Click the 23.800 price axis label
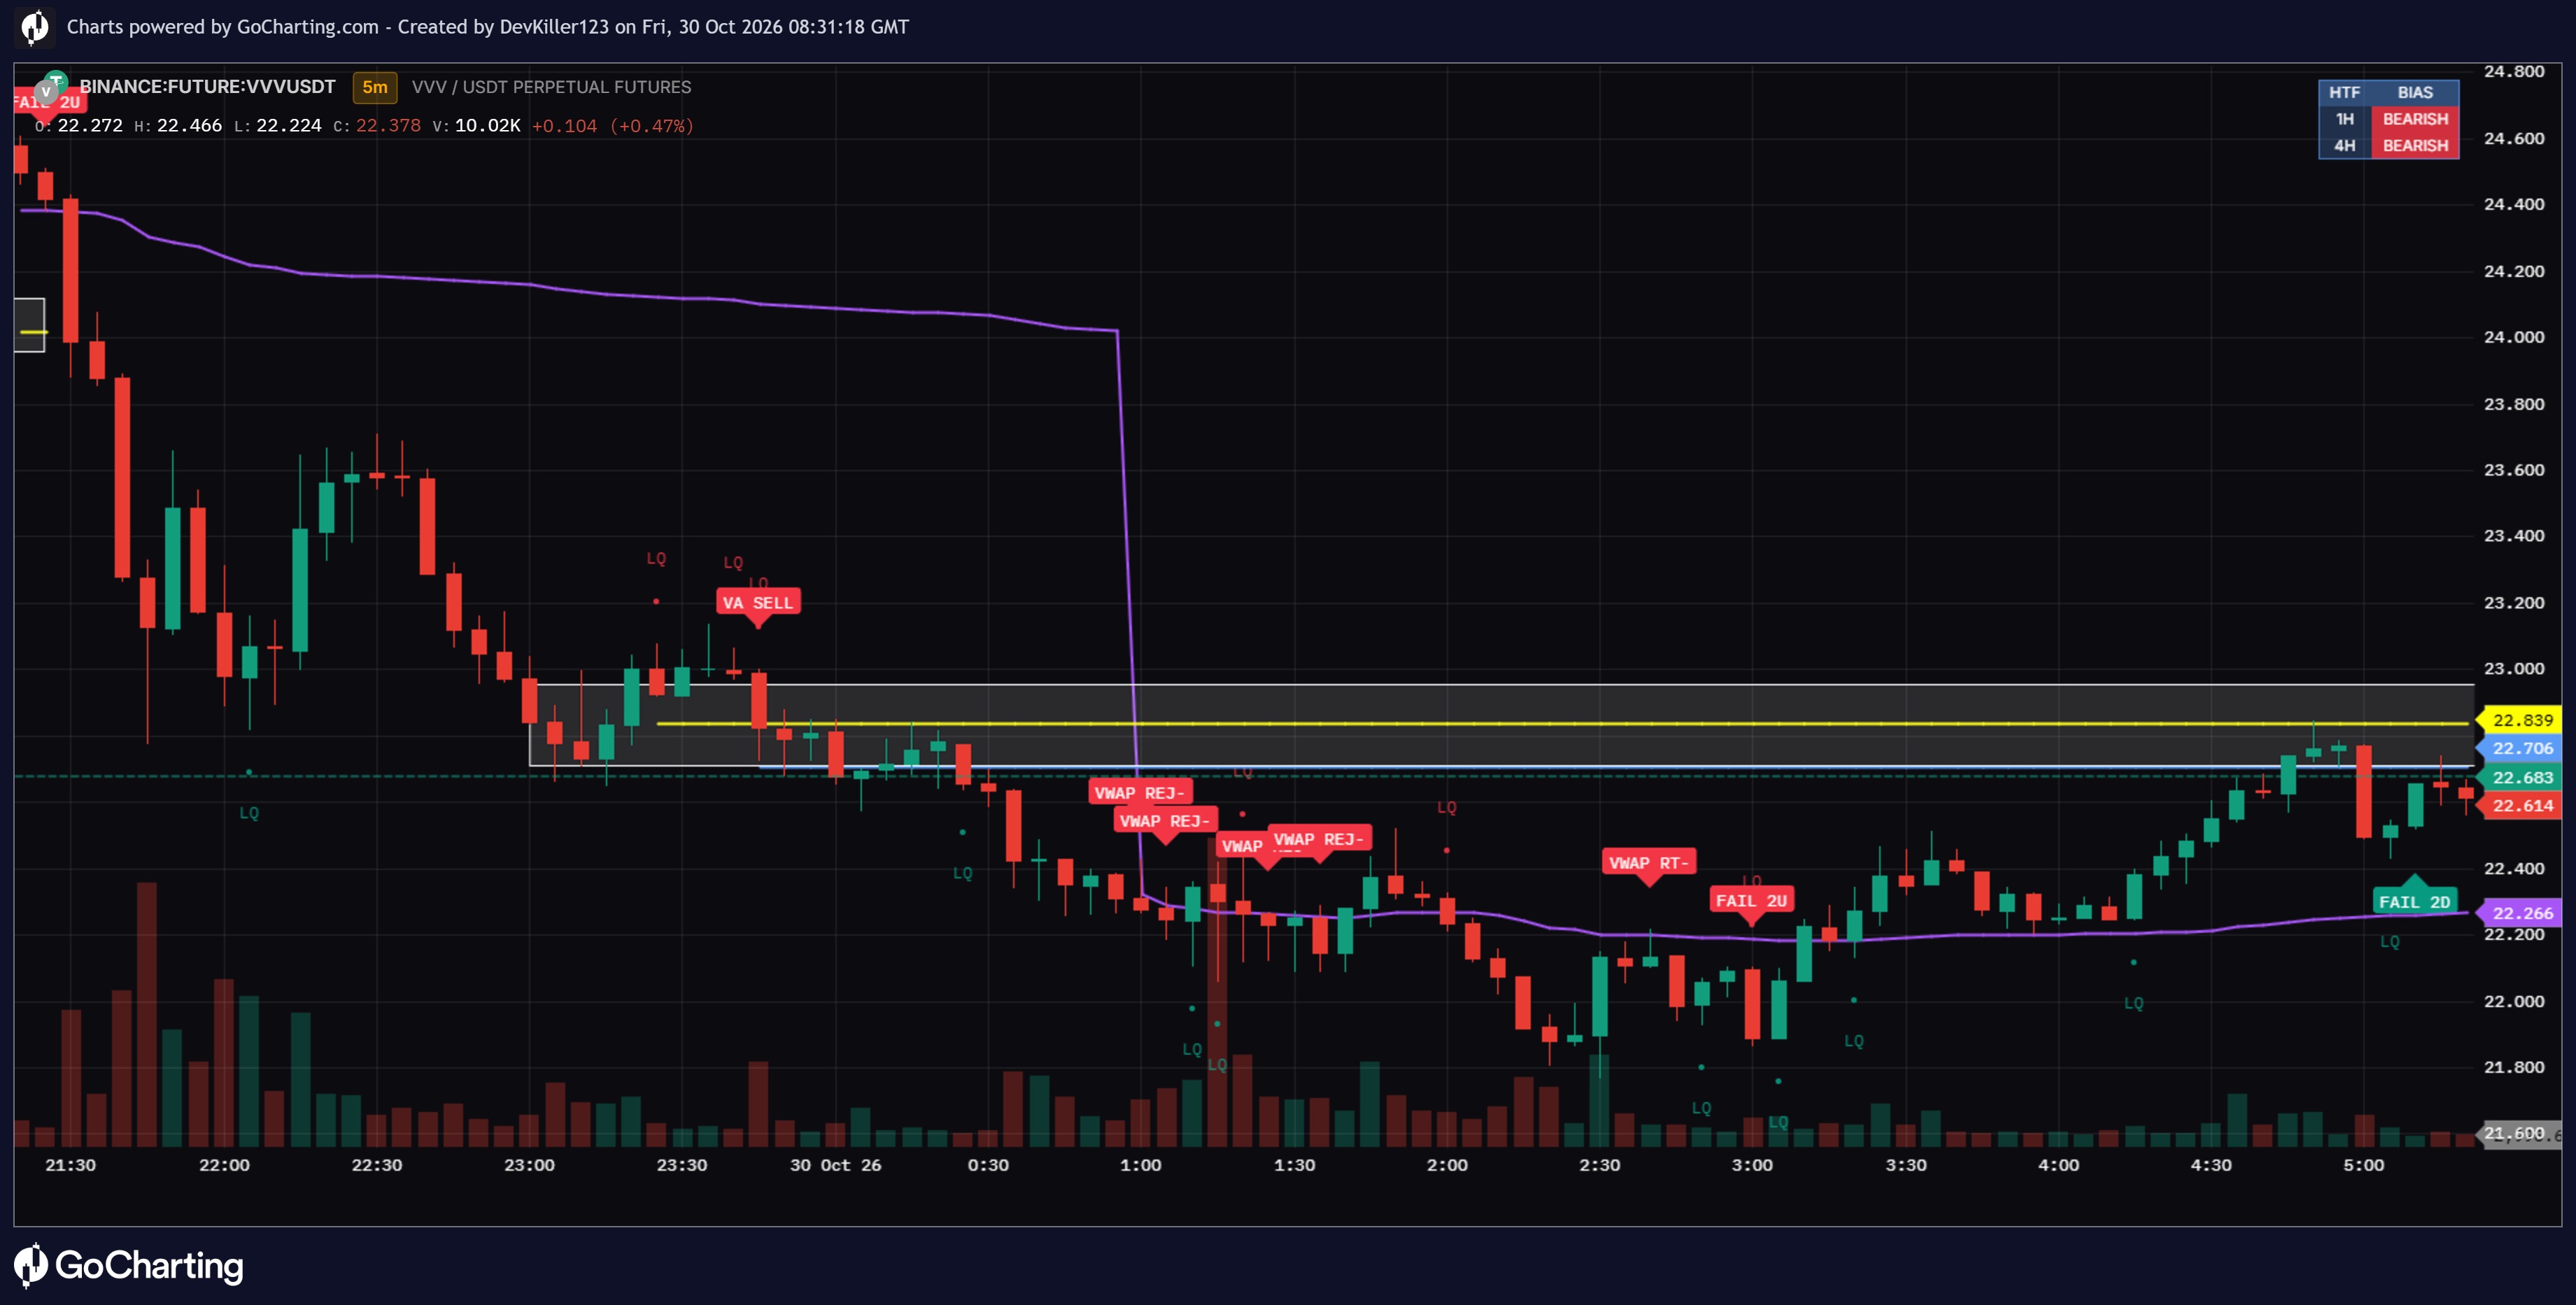The width and height of the screenshot is (2576, 1305). pyautogui.click(x=2514, y=404)
